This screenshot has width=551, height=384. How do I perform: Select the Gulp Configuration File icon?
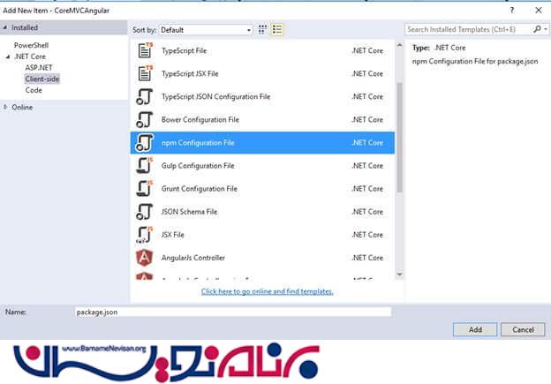[x=145, y=165]
